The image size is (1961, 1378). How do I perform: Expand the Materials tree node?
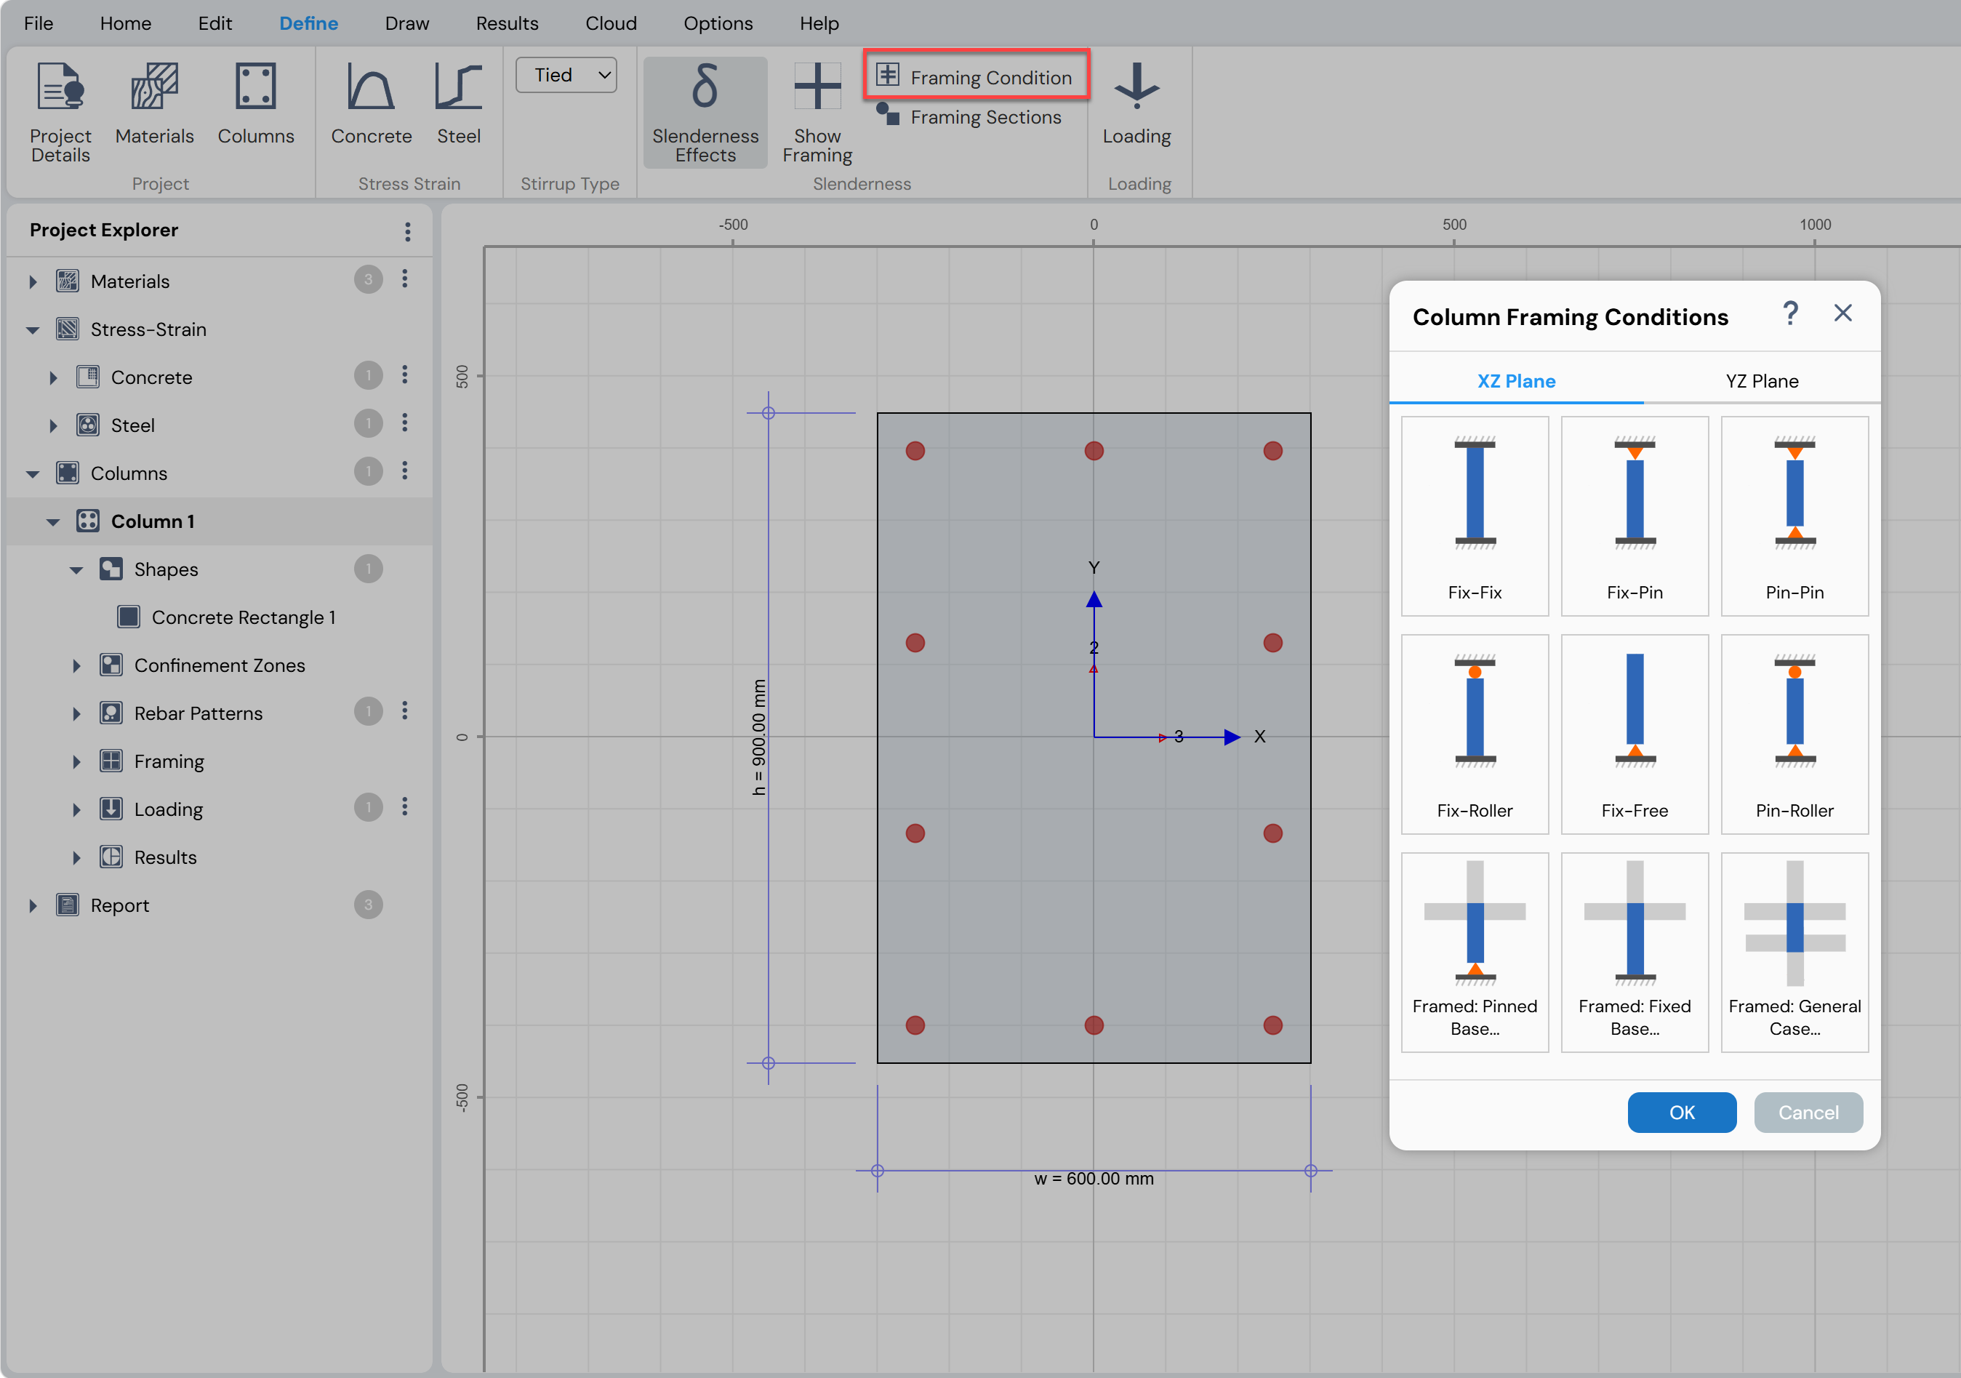(33, 281)
